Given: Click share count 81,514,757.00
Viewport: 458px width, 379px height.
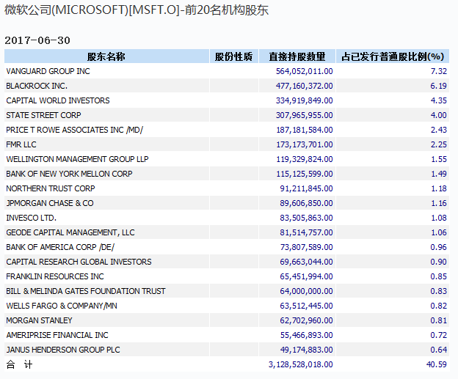Looking at the screenshot, I should [x=306, y=232].
